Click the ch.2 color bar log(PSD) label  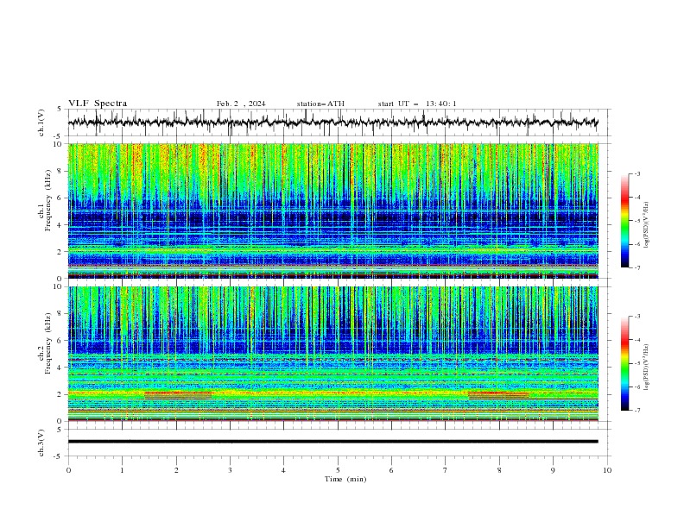(x=647, y=368)
